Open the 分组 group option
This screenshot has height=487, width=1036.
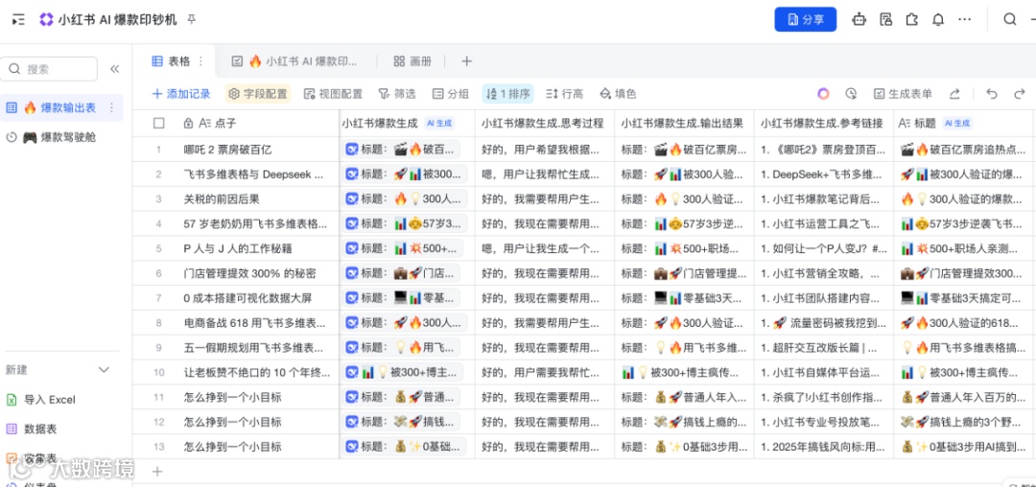[x=450, y=94]
